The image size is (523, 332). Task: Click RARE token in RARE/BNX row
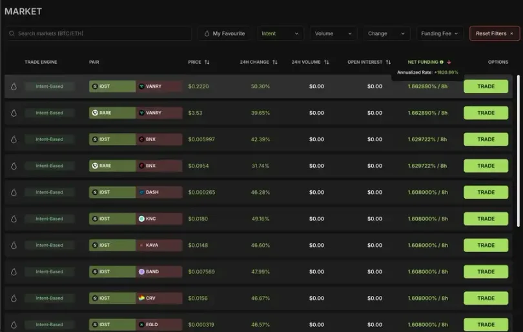[112, 166]
